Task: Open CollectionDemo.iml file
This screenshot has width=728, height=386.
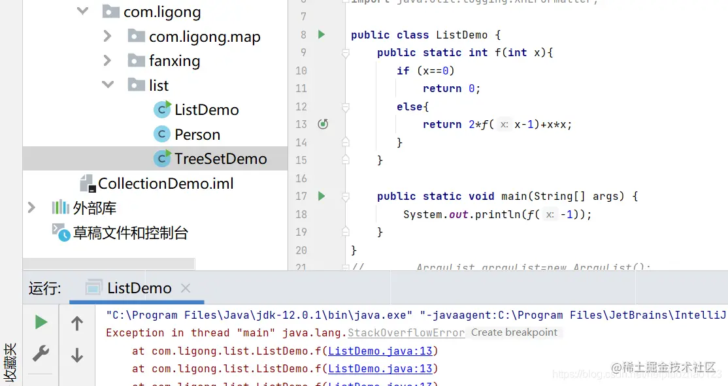Action: point(166,184)
